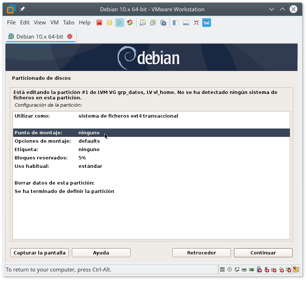Select the 'Punto de montaje' row
This screenshot has width=307, height=281.
tap(151, 133)
